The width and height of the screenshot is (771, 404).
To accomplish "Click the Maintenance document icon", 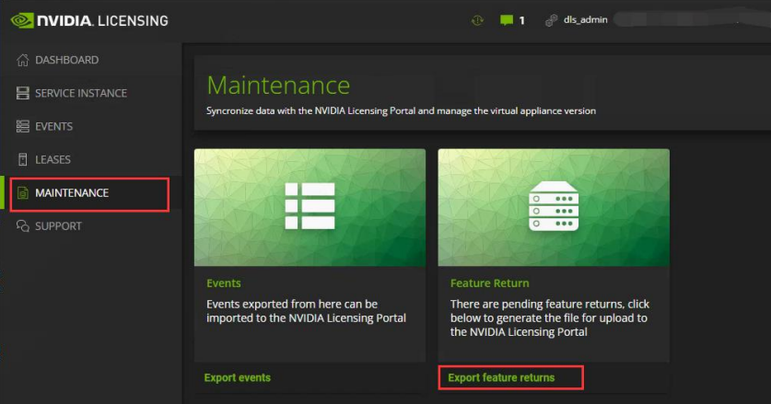I will (x=23, y=192).
